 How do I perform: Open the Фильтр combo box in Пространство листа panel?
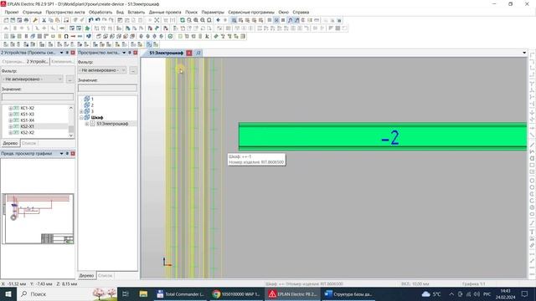point(102,70)
